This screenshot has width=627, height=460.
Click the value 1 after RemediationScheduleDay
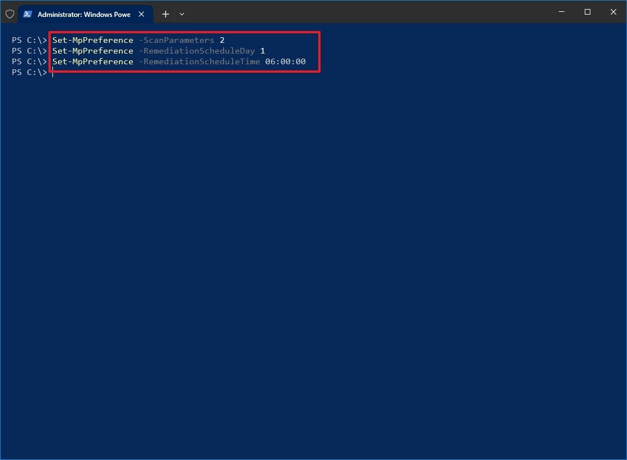[262, 51]
